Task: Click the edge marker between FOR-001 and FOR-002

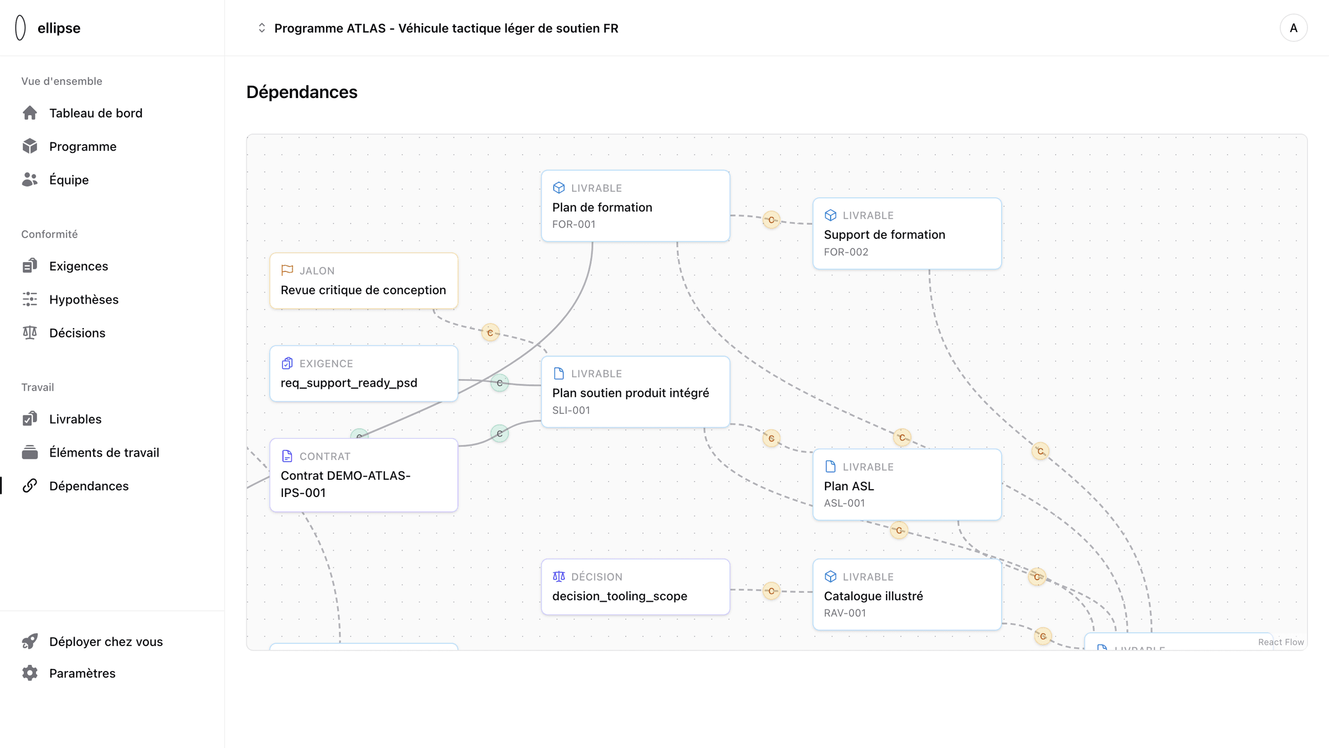Action: coord(771,220)
